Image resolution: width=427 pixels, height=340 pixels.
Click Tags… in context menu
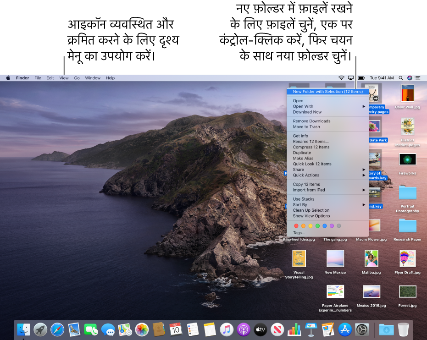tap(327, 233)
